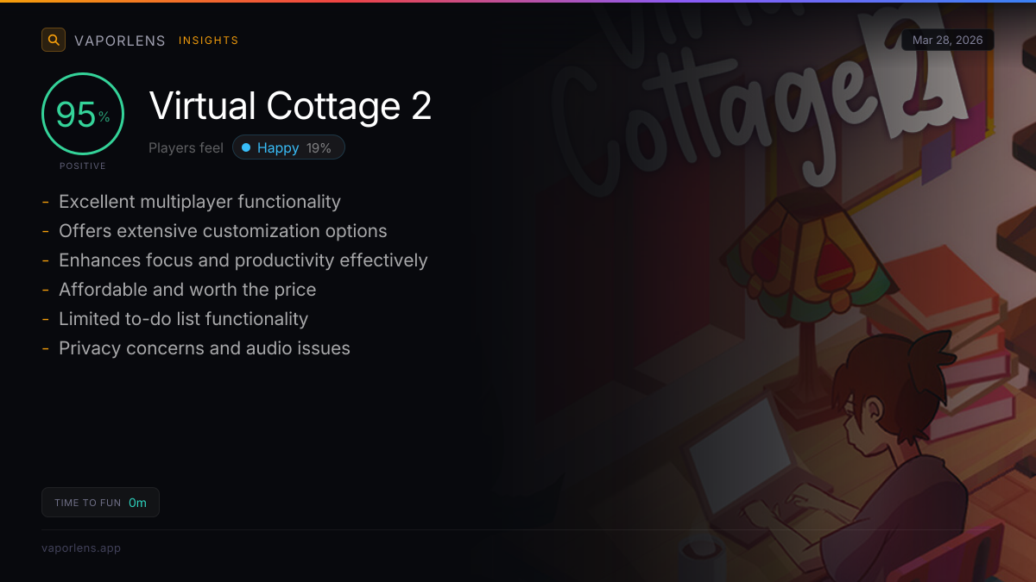Open the vaporlens.app footer link

point(81,548)
